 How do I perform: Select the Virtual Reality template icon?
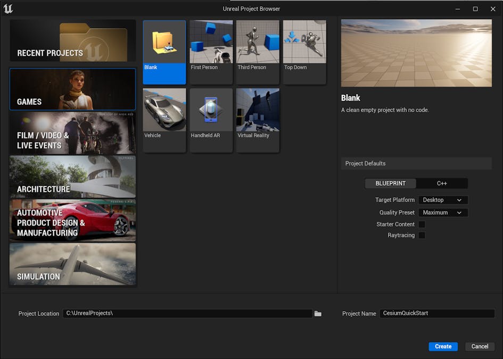coord(258,110)
